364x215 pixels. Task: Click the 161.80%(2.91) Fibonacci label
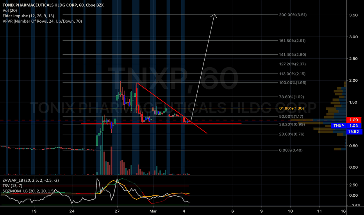click(292, 41)
